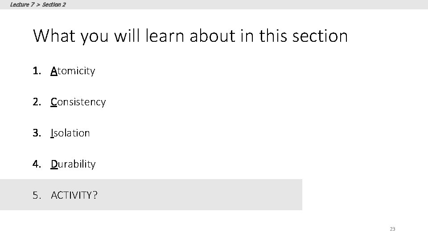Click the list number "5."

coord(37,195)
